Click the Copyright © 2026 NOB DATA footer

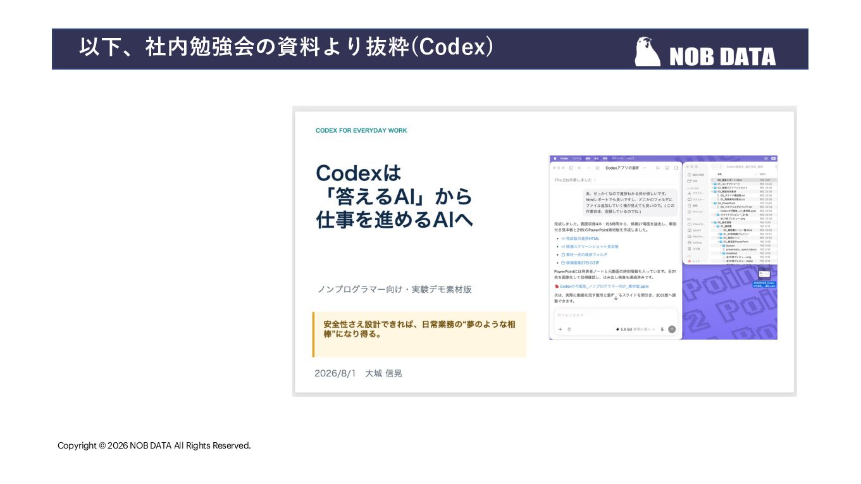[x=154, y=445]
